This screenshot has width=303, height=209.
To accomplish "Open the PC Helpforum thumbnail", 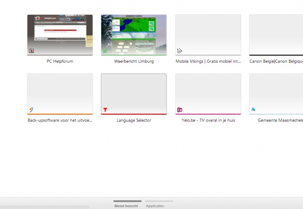I will [x=60, y=35].
